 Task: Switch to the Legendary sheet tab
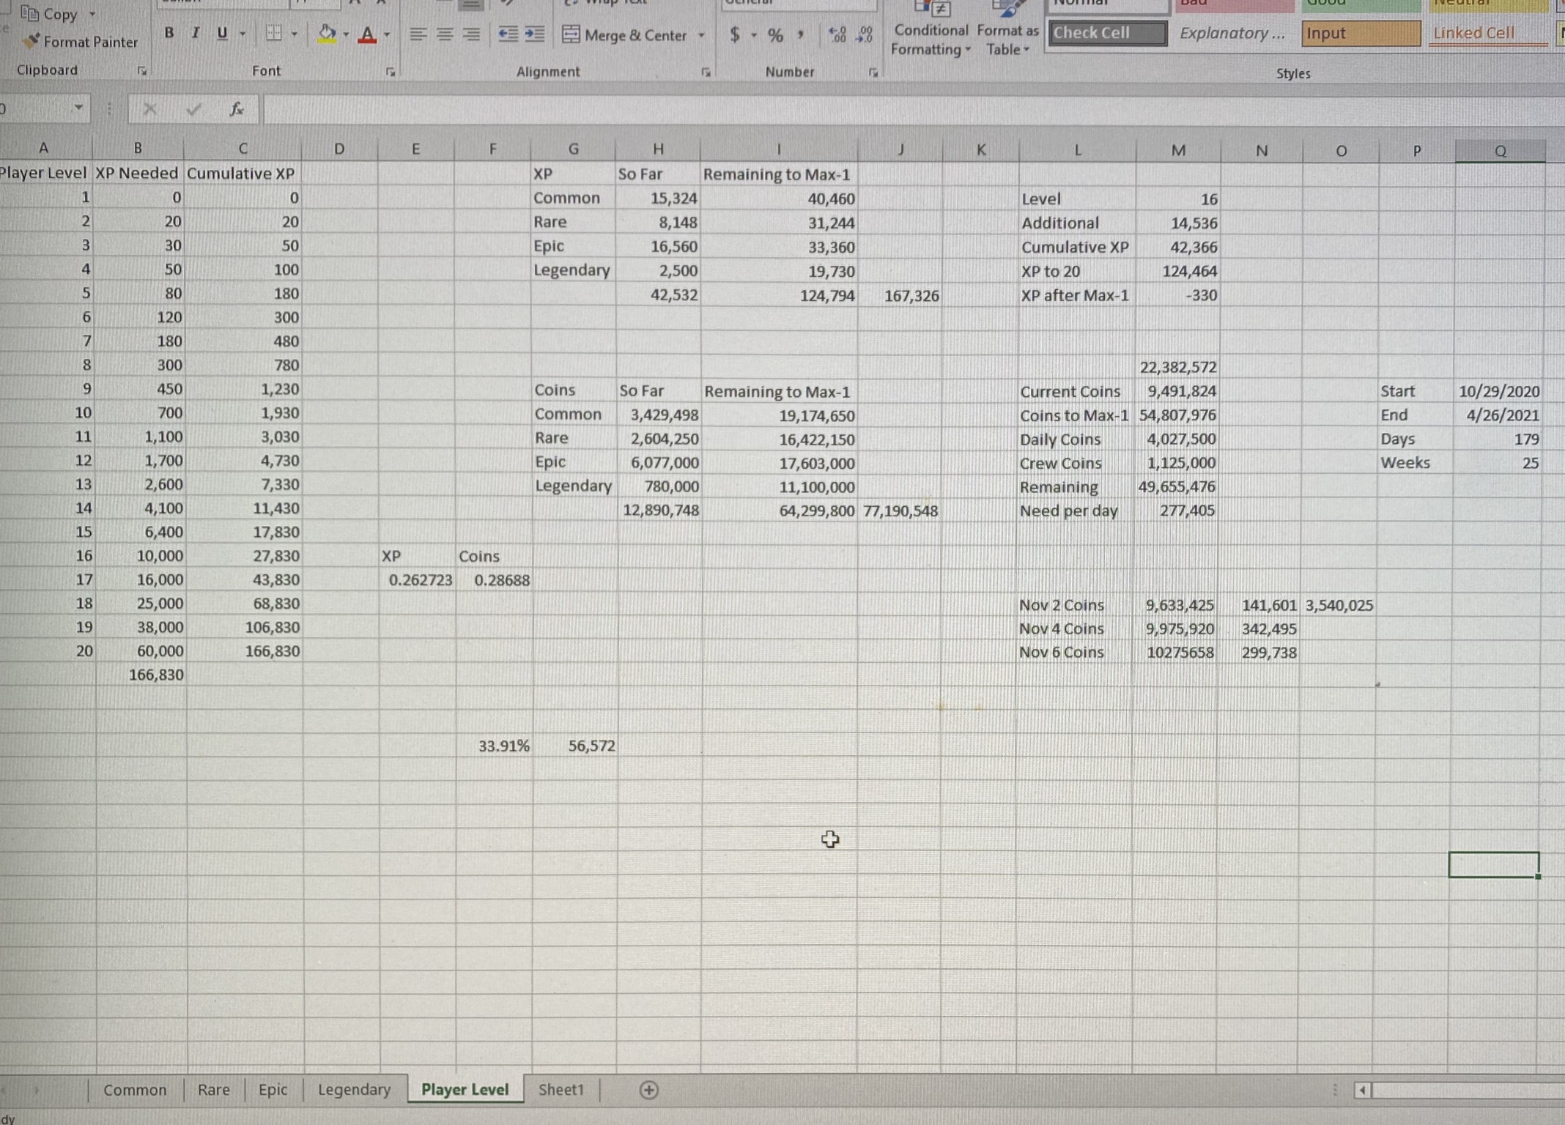tap(354, 1090)
